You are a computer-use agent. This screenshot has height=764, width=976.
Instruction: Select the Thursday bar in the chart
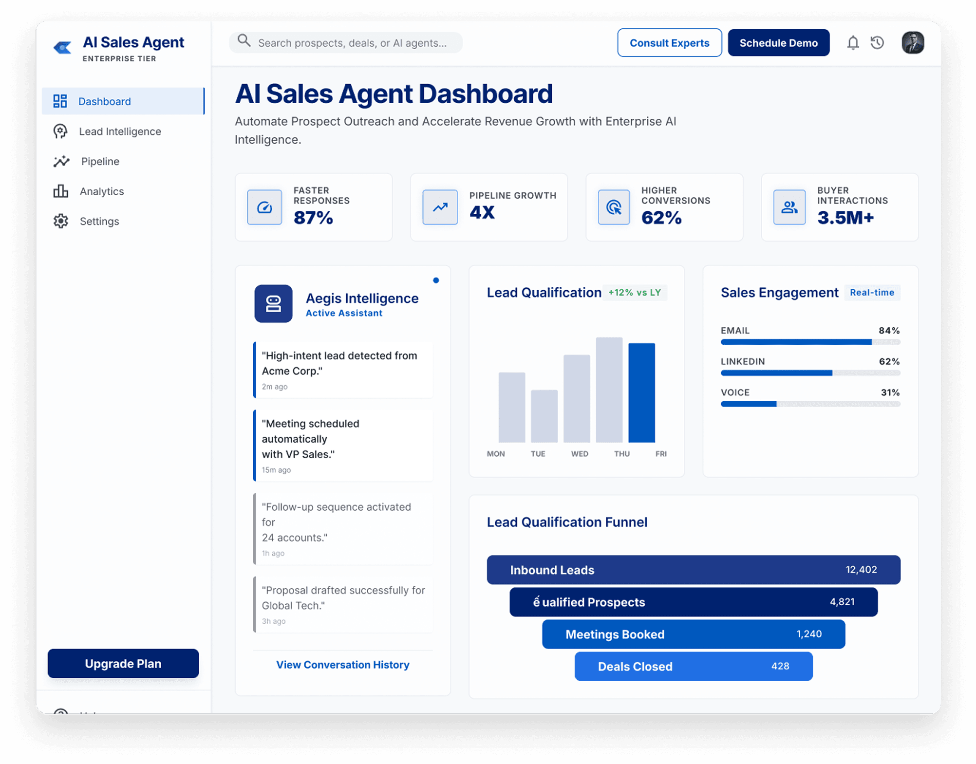pyautogui.click(x=609, y=390)
